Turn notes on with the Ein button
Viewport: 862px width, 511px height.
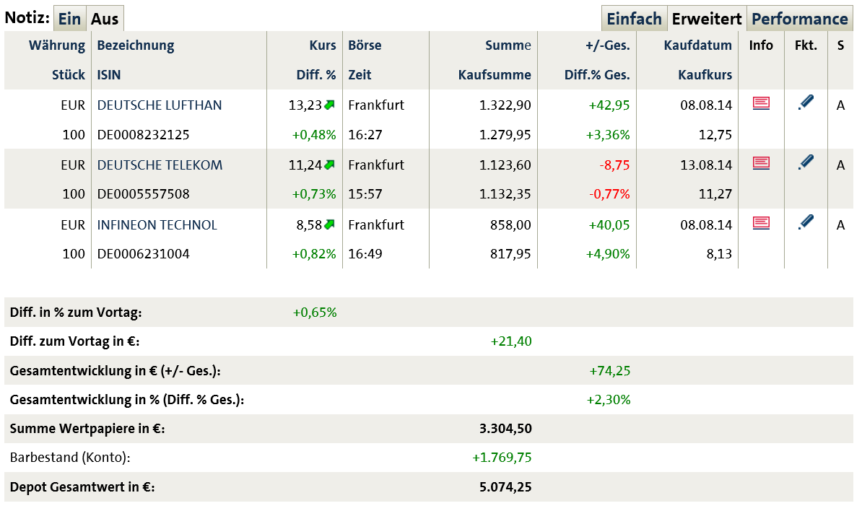[70, 19]
